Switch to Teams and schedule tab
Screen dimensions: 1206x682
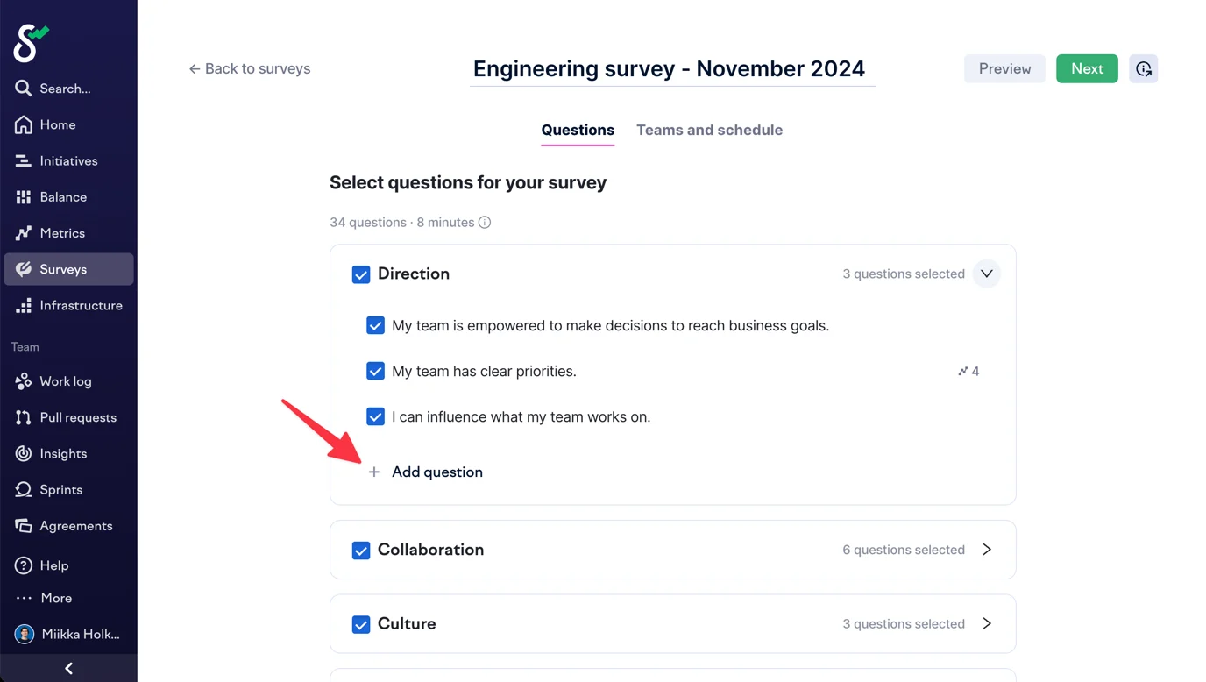pyautogui.click(x=709, y=131)
